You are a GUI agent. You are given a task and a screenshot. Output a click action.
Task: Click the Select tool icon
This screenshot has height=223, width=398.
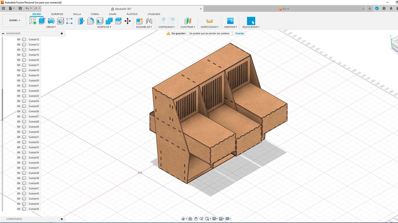click(x=251, y=21)
